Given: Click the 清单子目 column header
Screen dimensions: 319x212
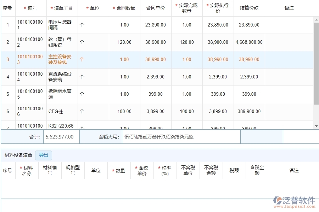Looking at the screenshot, I should (62, 8).
